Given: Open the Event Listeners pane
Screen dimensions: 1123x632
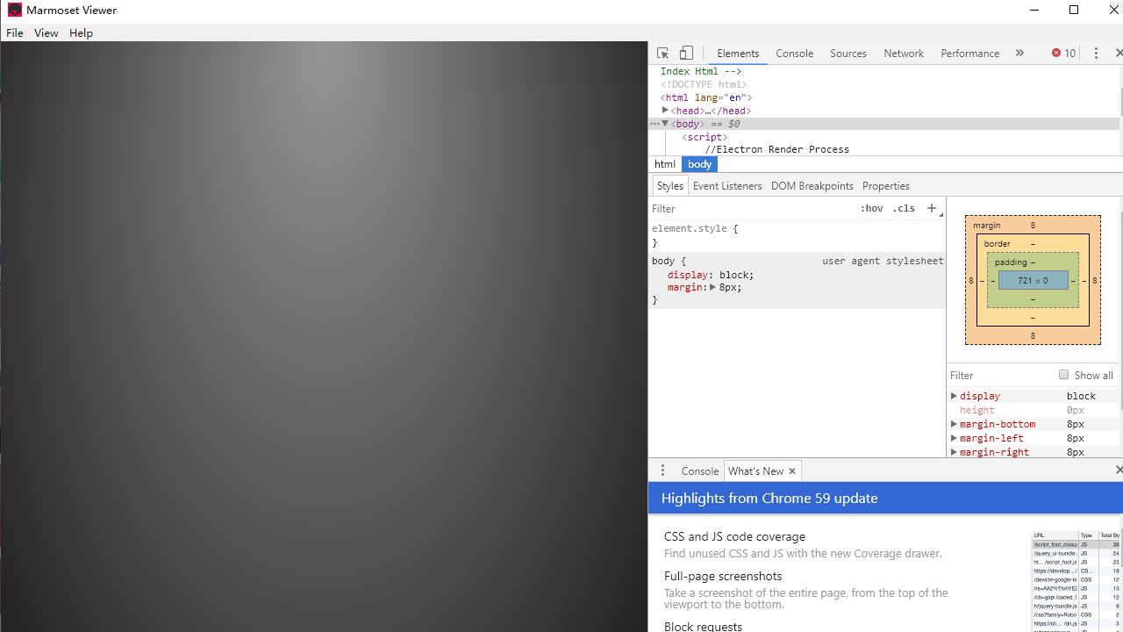Looking at the screenshot, I should (x=726, y=185).
